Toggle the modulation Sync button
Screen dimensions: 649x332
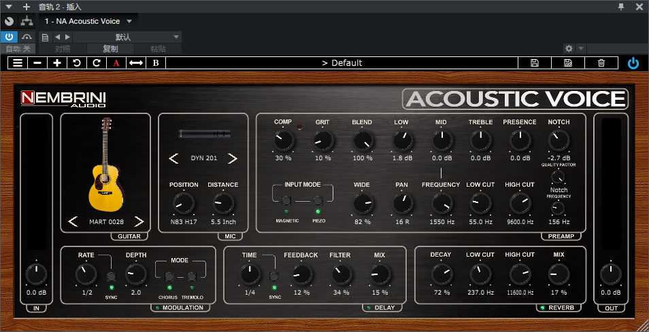click(x=112, y=277)
